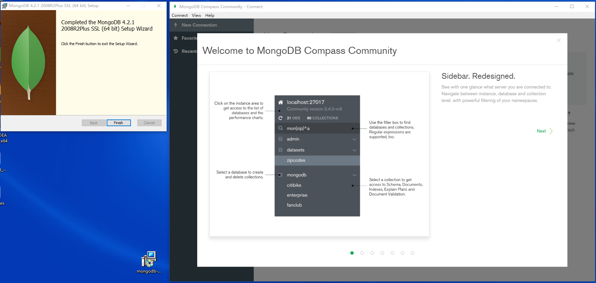Viewport: 596px width, 283px height.
Task: Jump to the fourth carousel slide dot
Action: (x=382, y=253)
